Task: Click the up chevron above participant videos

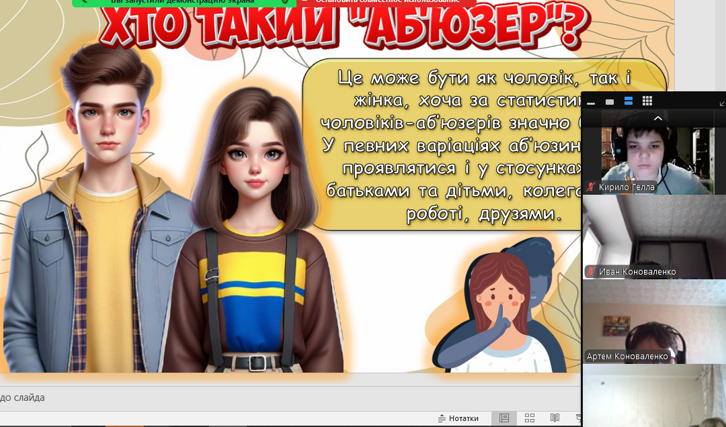Action: [657, 118]
